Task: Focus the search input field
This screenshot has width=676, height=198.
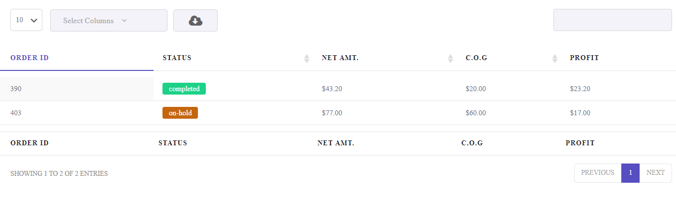Action: [612, 20]
